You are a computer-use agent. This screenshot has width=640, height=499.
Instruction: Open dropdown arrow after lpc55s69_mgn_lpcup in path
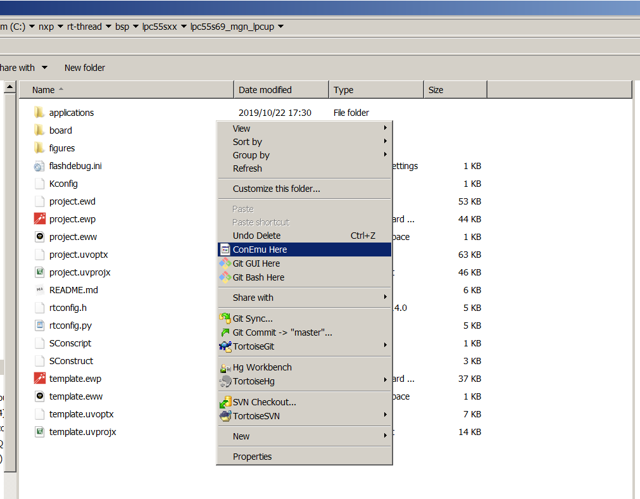coord(280,27)
